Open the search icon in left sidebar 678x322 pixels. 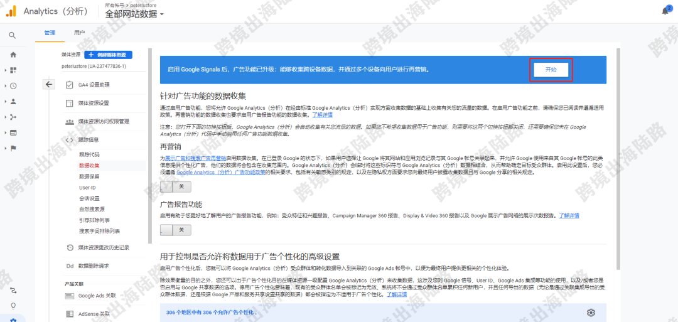point(13,35)
